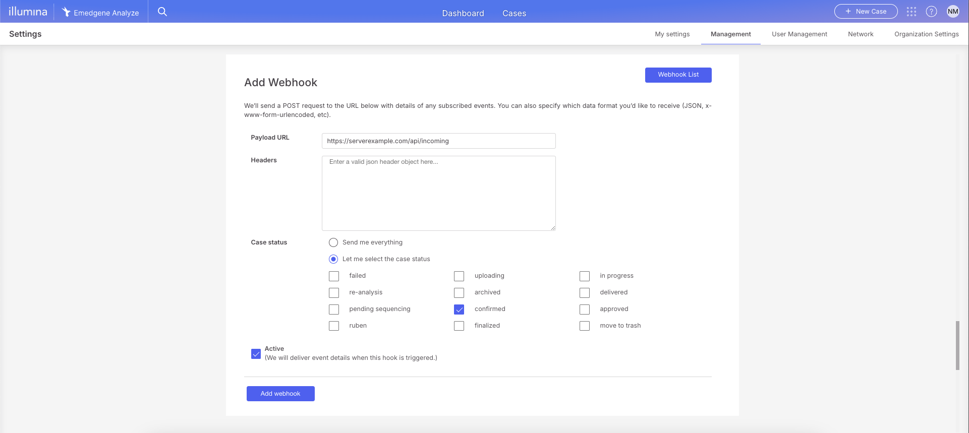The width and height of the screenshot is (969, 433).
Task: Open the help question mark icon
Action: [931, 12]
